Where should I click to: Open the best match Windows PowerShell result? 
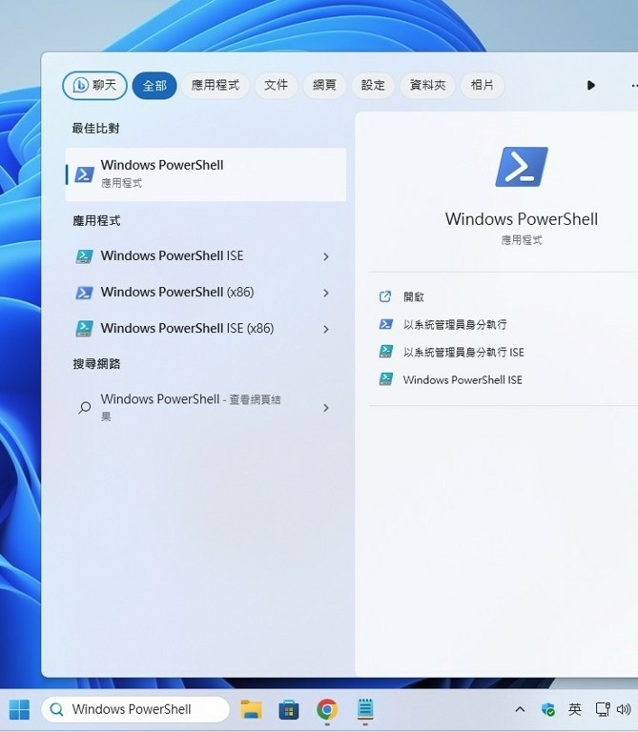point(206,174)
